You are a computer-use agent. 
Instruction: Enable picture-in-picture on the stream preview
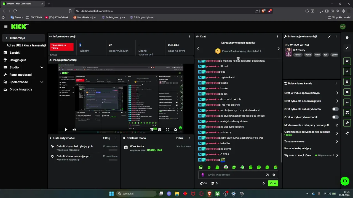point(151,130)
